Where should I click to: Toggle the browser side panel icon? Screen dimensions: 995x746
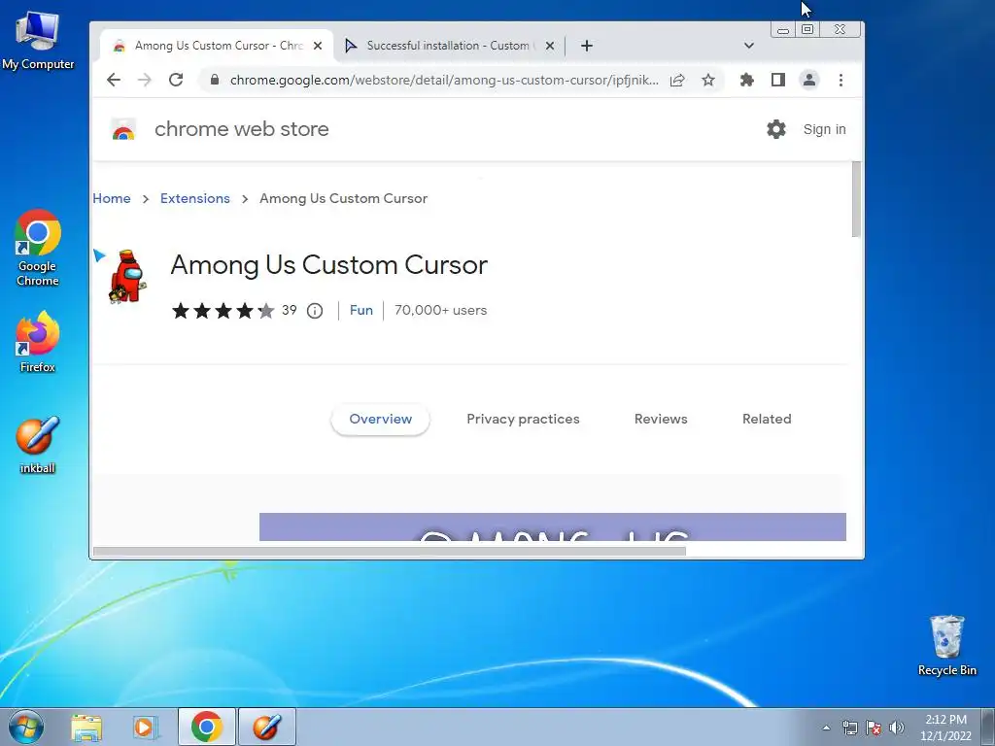pos(778,80)
